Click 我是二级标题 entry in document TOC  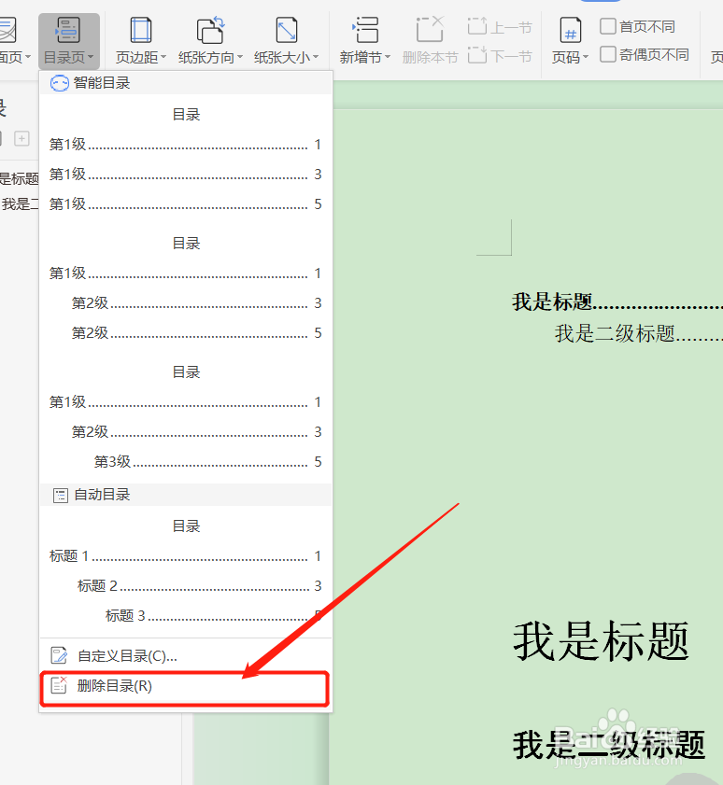[x=638, y=333]
